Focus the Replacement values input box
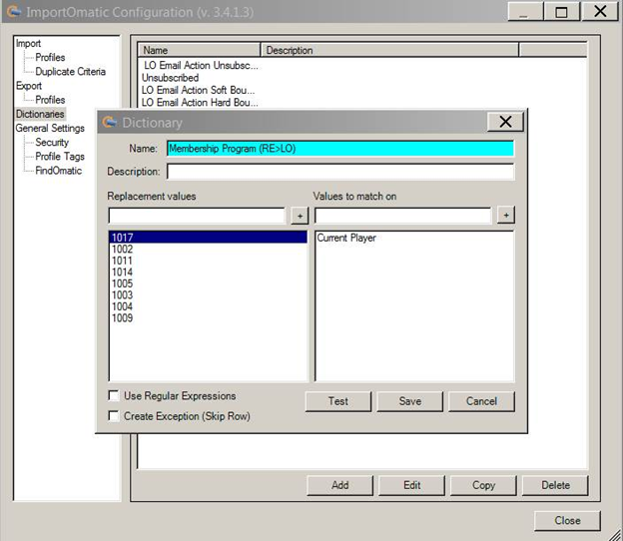 coord(197,216)
